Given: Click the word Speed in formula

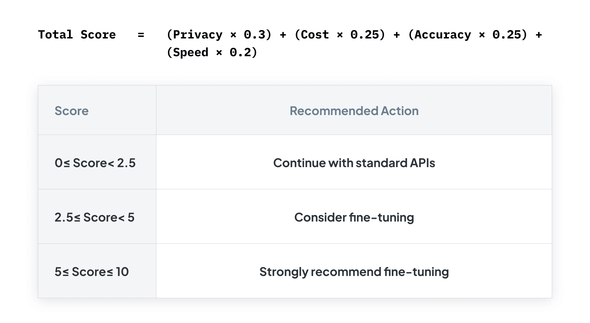Looking at the screenshot, I should (191, 53).
